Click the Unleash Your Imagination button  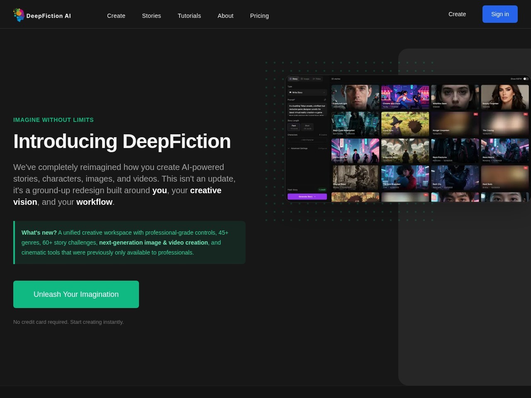76,294
